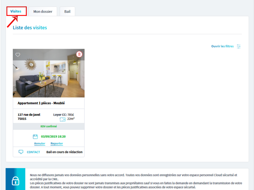Click the CONTACT link
This screenshot has width=254, height=190.
[x=34, y=152]
